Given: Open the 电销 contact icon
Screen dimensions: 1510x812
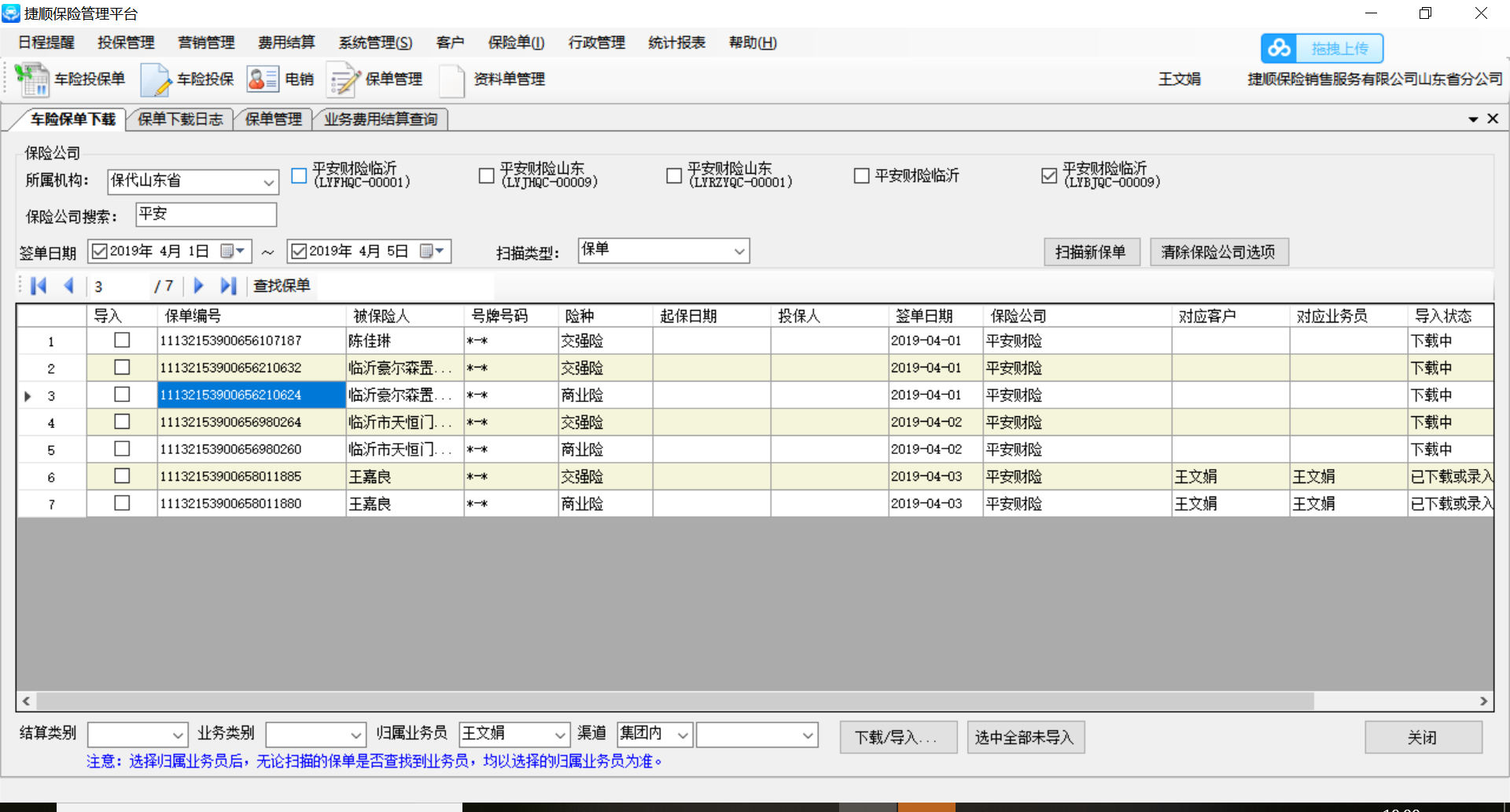Looking at the screenshot, I should (263, 79).
